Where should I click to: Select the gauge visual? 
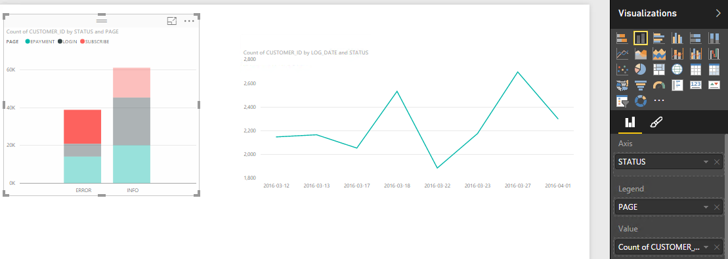tap(659, 85)
